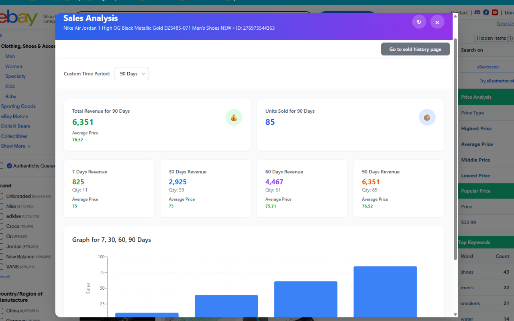Click the Lowest Price row
Screen dimensions: 514x321
(x=486, y=175)
